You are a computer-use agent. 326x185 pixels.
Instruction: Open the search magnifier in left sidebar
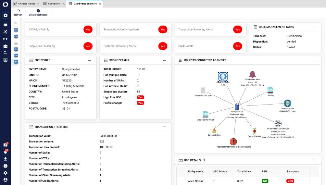click(6, 53)
